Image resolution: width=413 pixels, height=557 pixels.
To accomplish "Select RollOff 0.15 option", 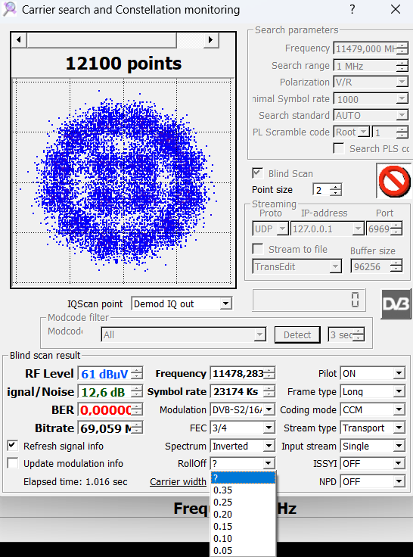I will coord(243,527).
